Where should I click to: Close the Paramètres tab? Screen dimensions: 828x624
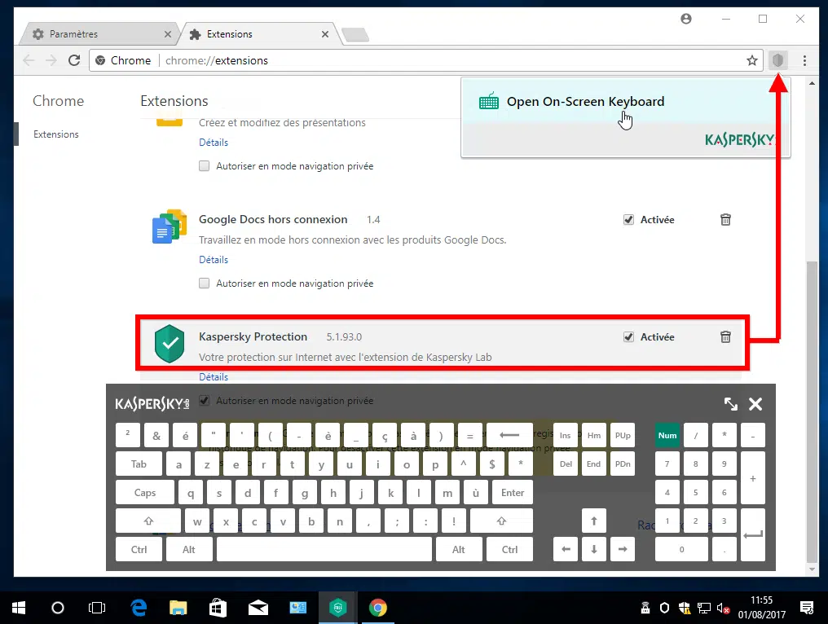click(167, 33)
